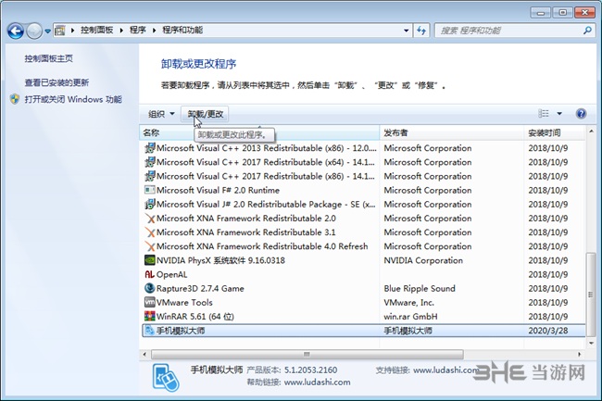
Task: Click product version 5.1.2053.2160 text
Action: 310,370
